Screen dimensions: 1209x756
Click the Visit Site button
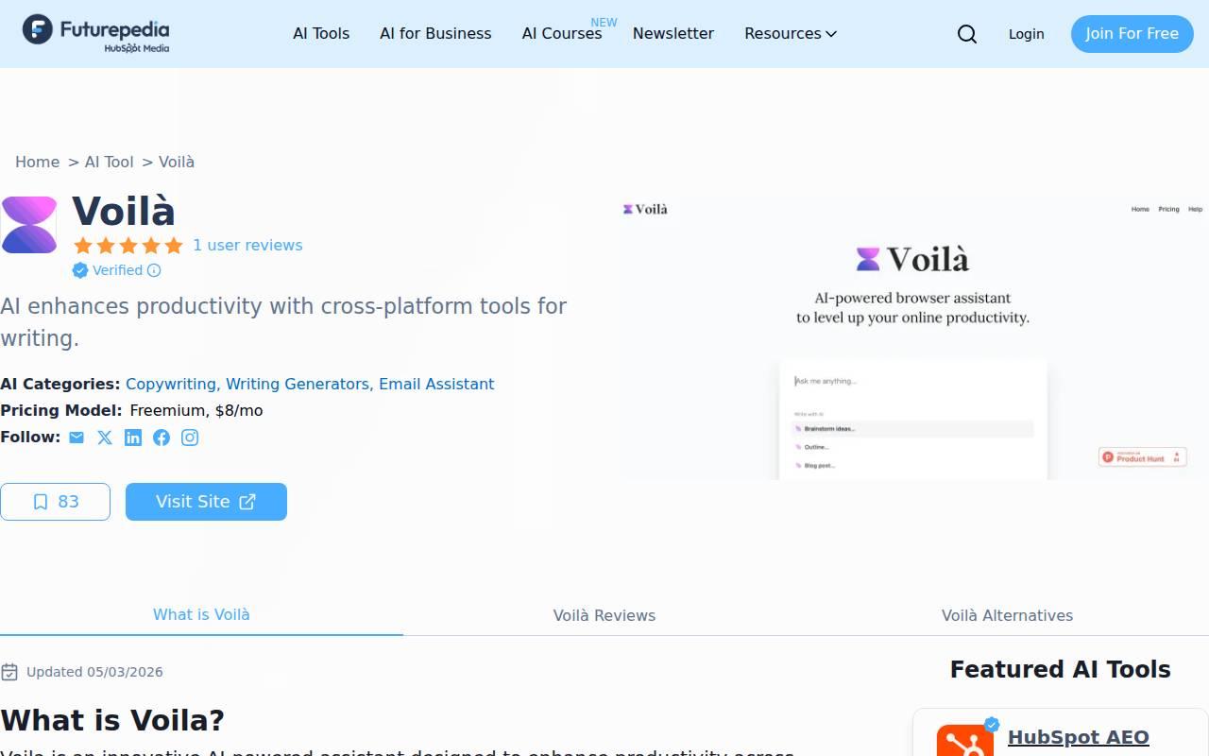(206, 502)
